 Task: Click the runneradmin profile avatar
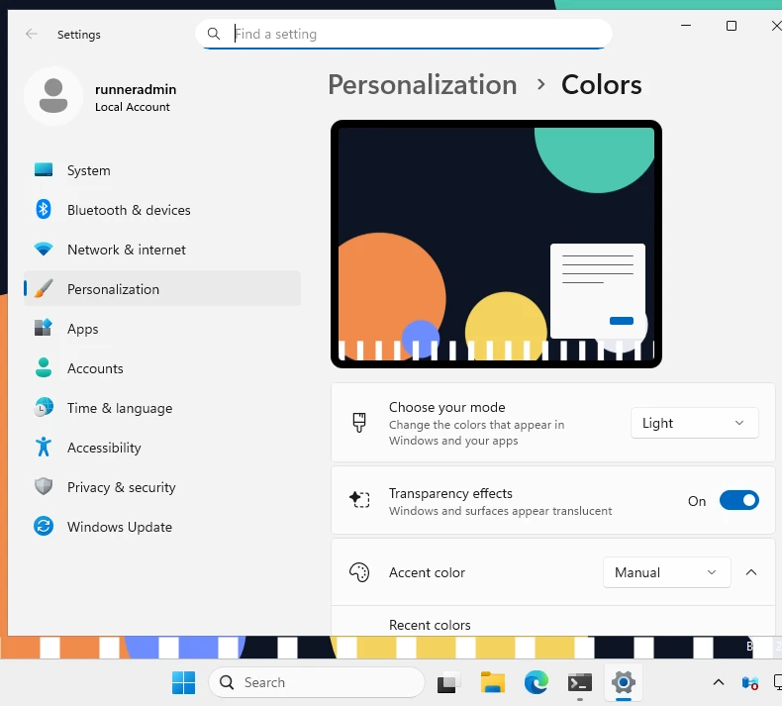[x=53, y=96]
